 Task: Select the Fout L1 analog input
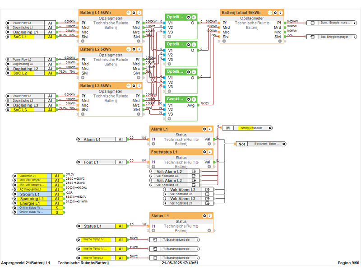(102, 162)
